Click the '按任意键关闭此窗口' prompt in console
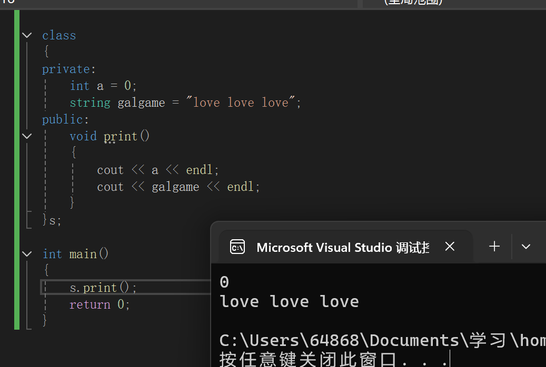 click(308, 359)
